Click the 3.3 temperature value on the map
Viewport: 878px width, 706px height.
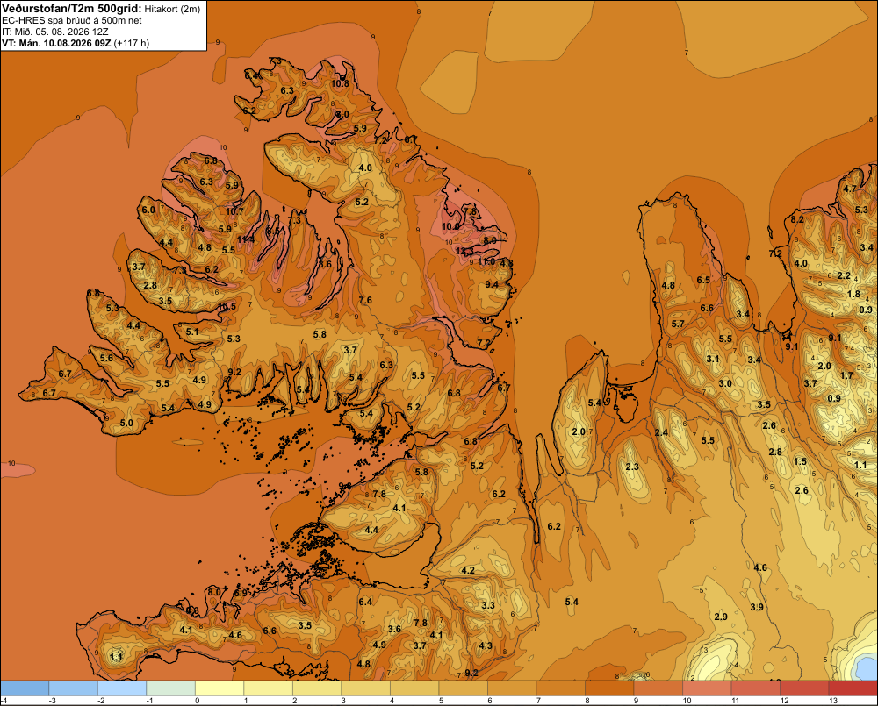click(x=488, y=605)
